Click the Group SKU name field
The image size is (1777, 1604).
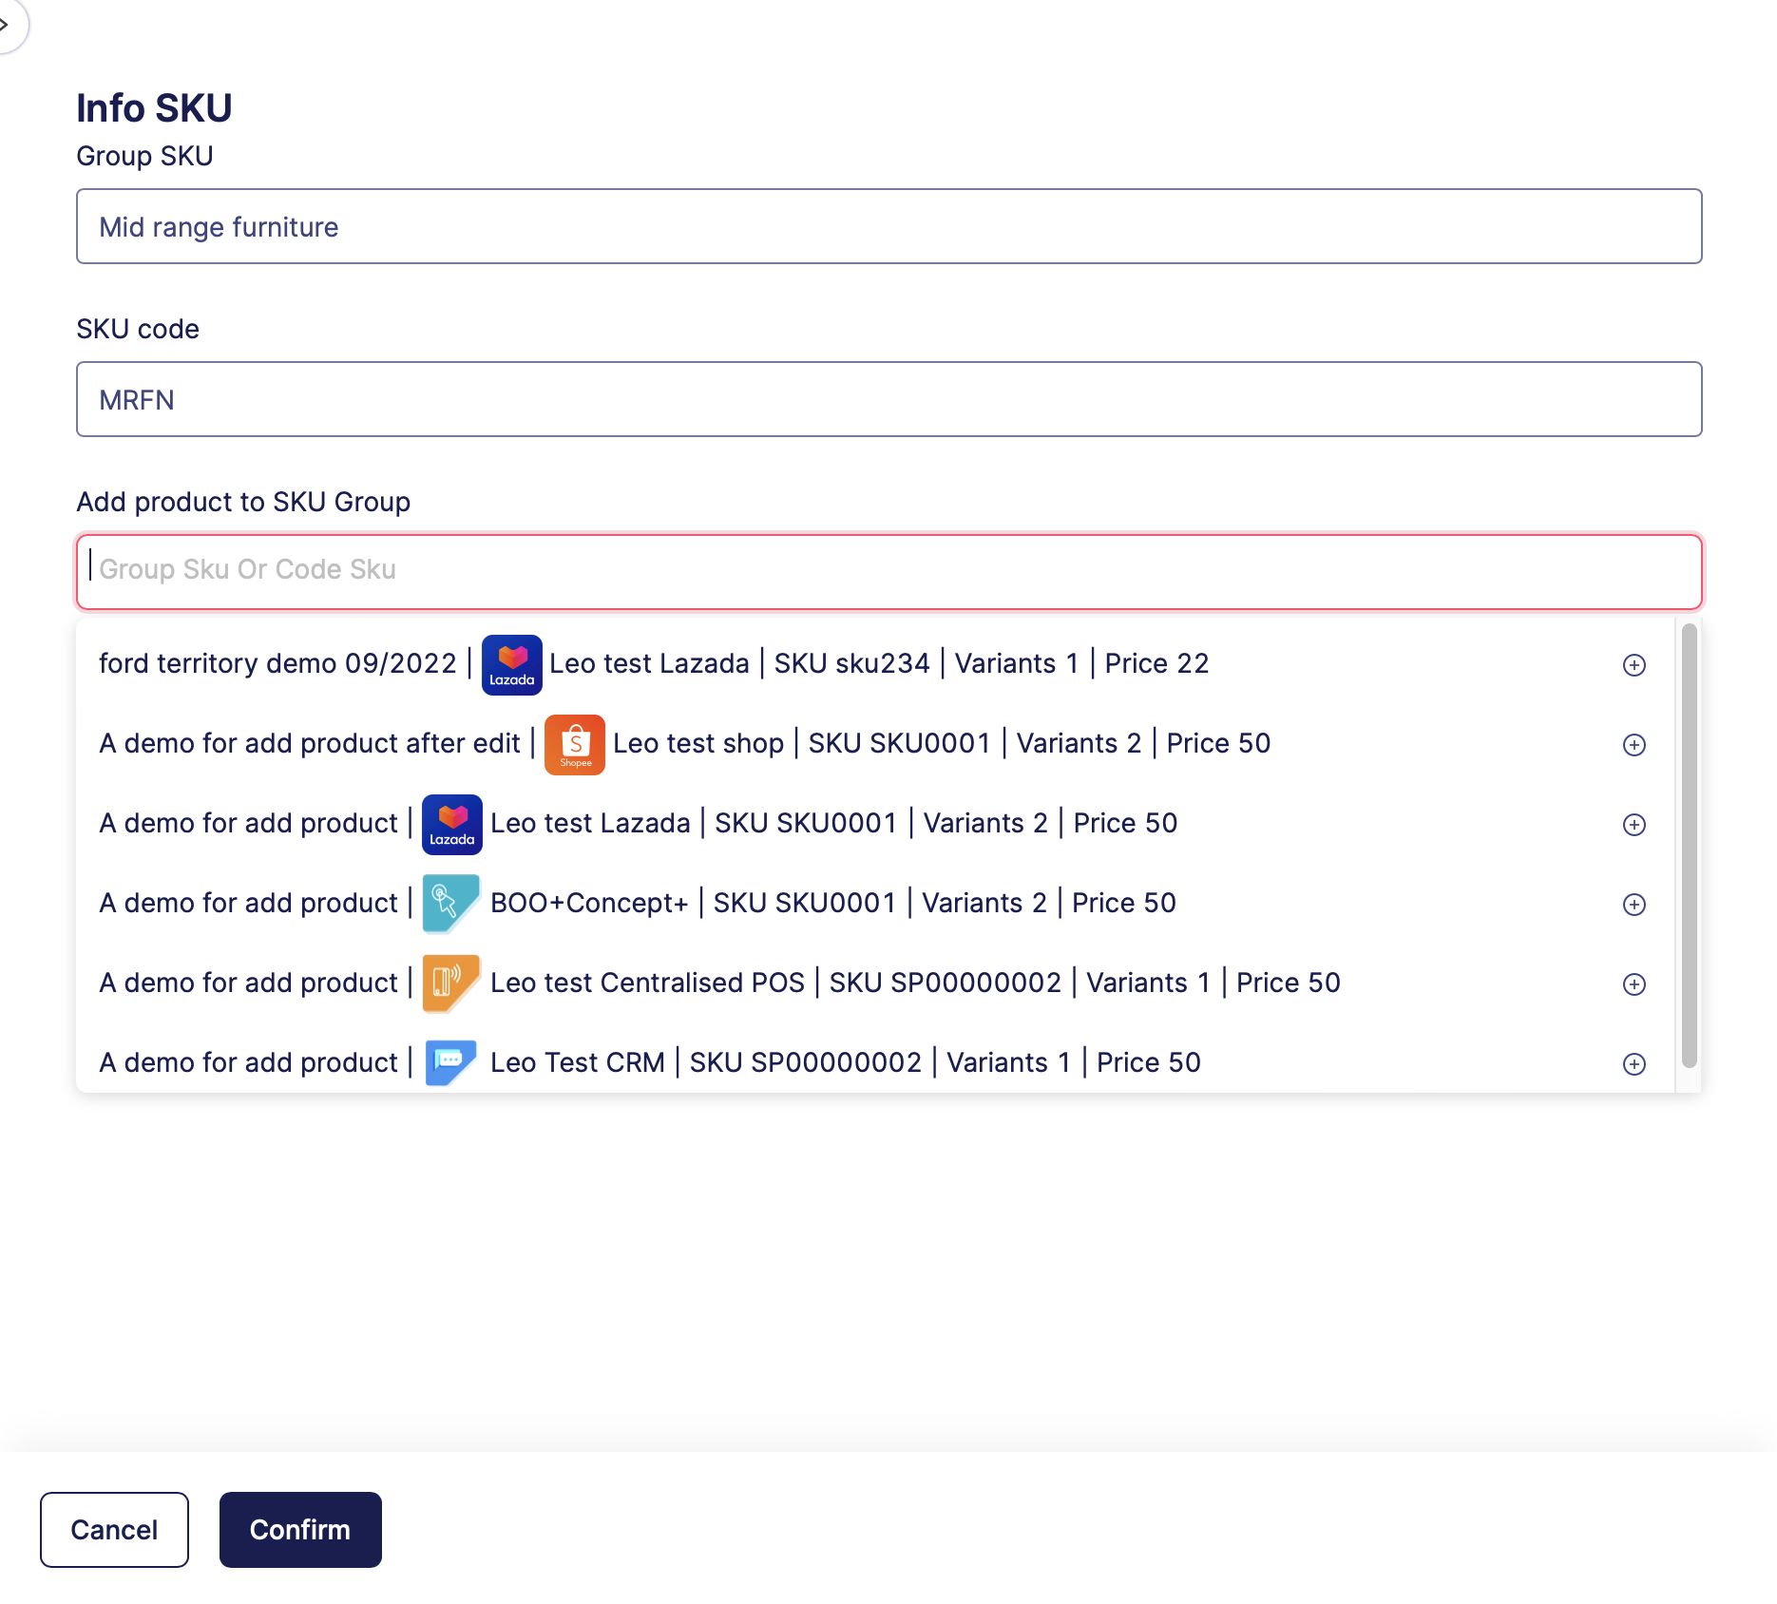click(x=888, y=227)
